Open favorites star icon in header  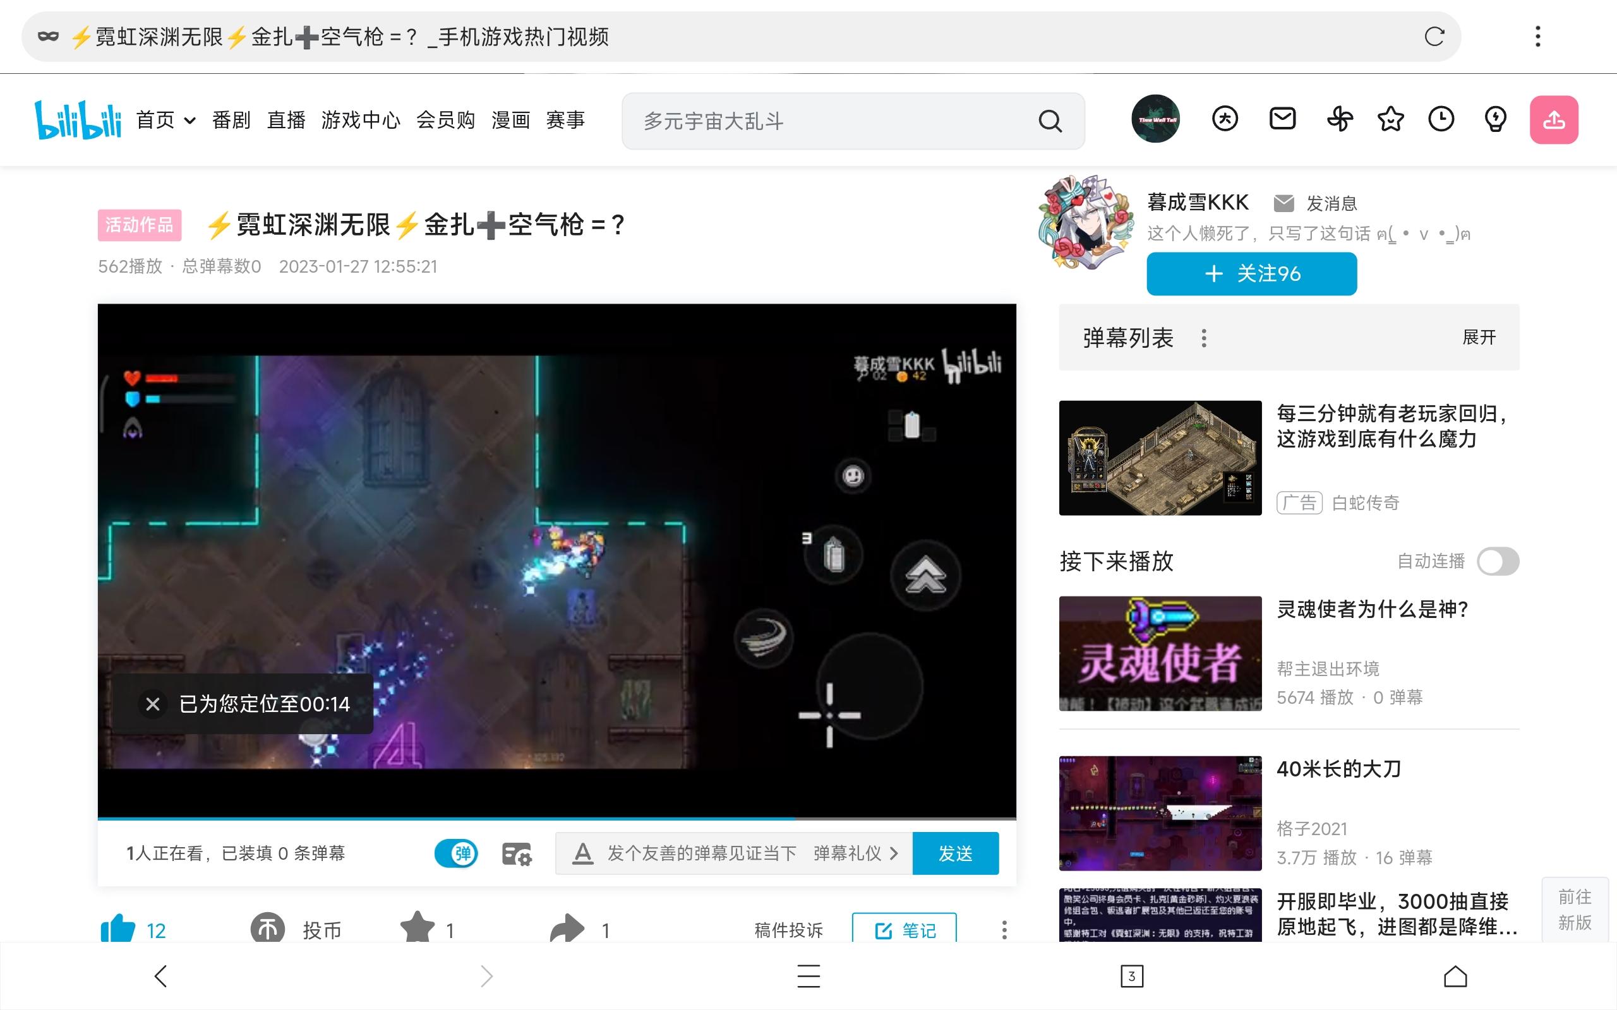pos(1390,119)
